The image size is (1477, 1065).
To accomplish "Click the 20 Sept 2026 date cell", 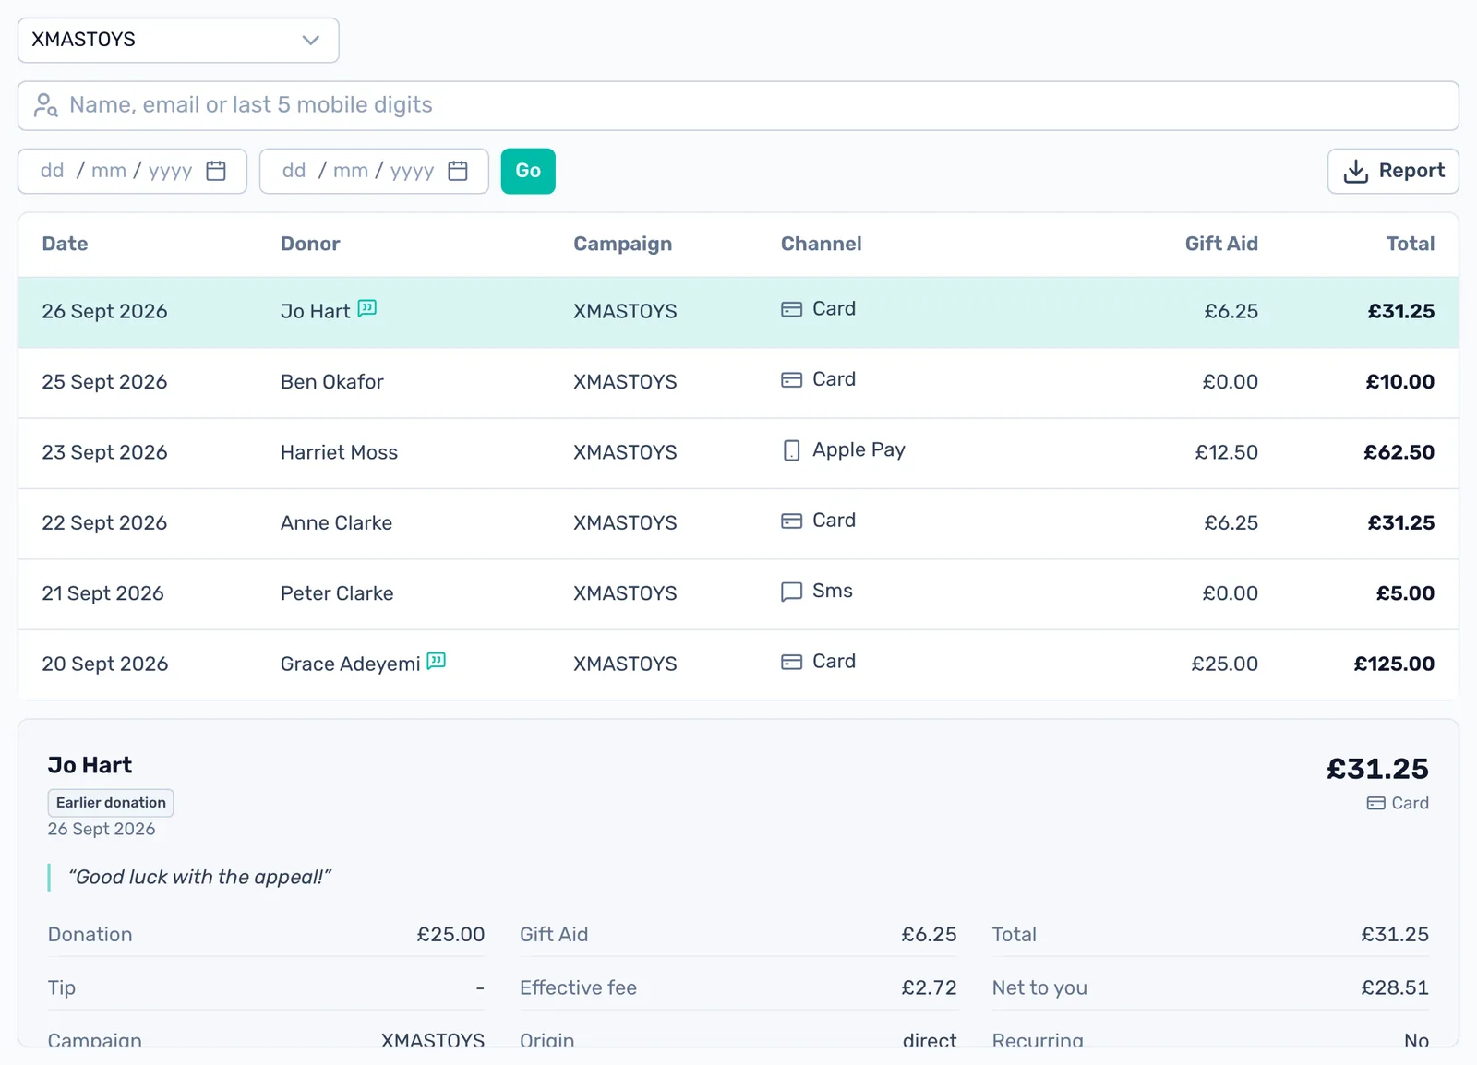I will [104, 664].
